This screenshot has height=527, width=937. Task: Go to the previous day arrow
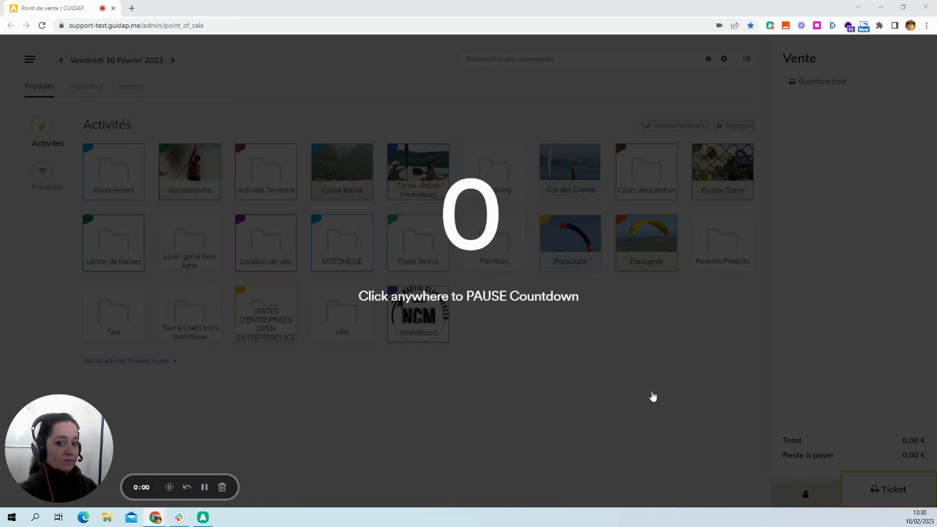click(x=61, y=60)
